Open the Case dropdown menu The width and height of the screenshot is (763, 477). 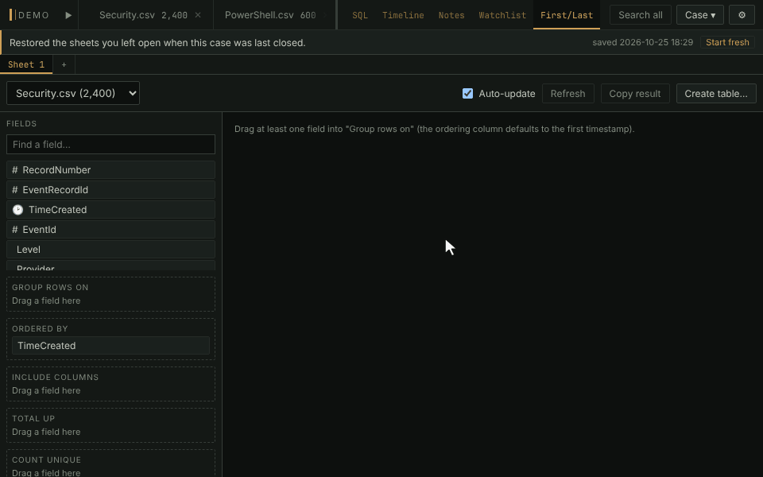coord(699,15)
